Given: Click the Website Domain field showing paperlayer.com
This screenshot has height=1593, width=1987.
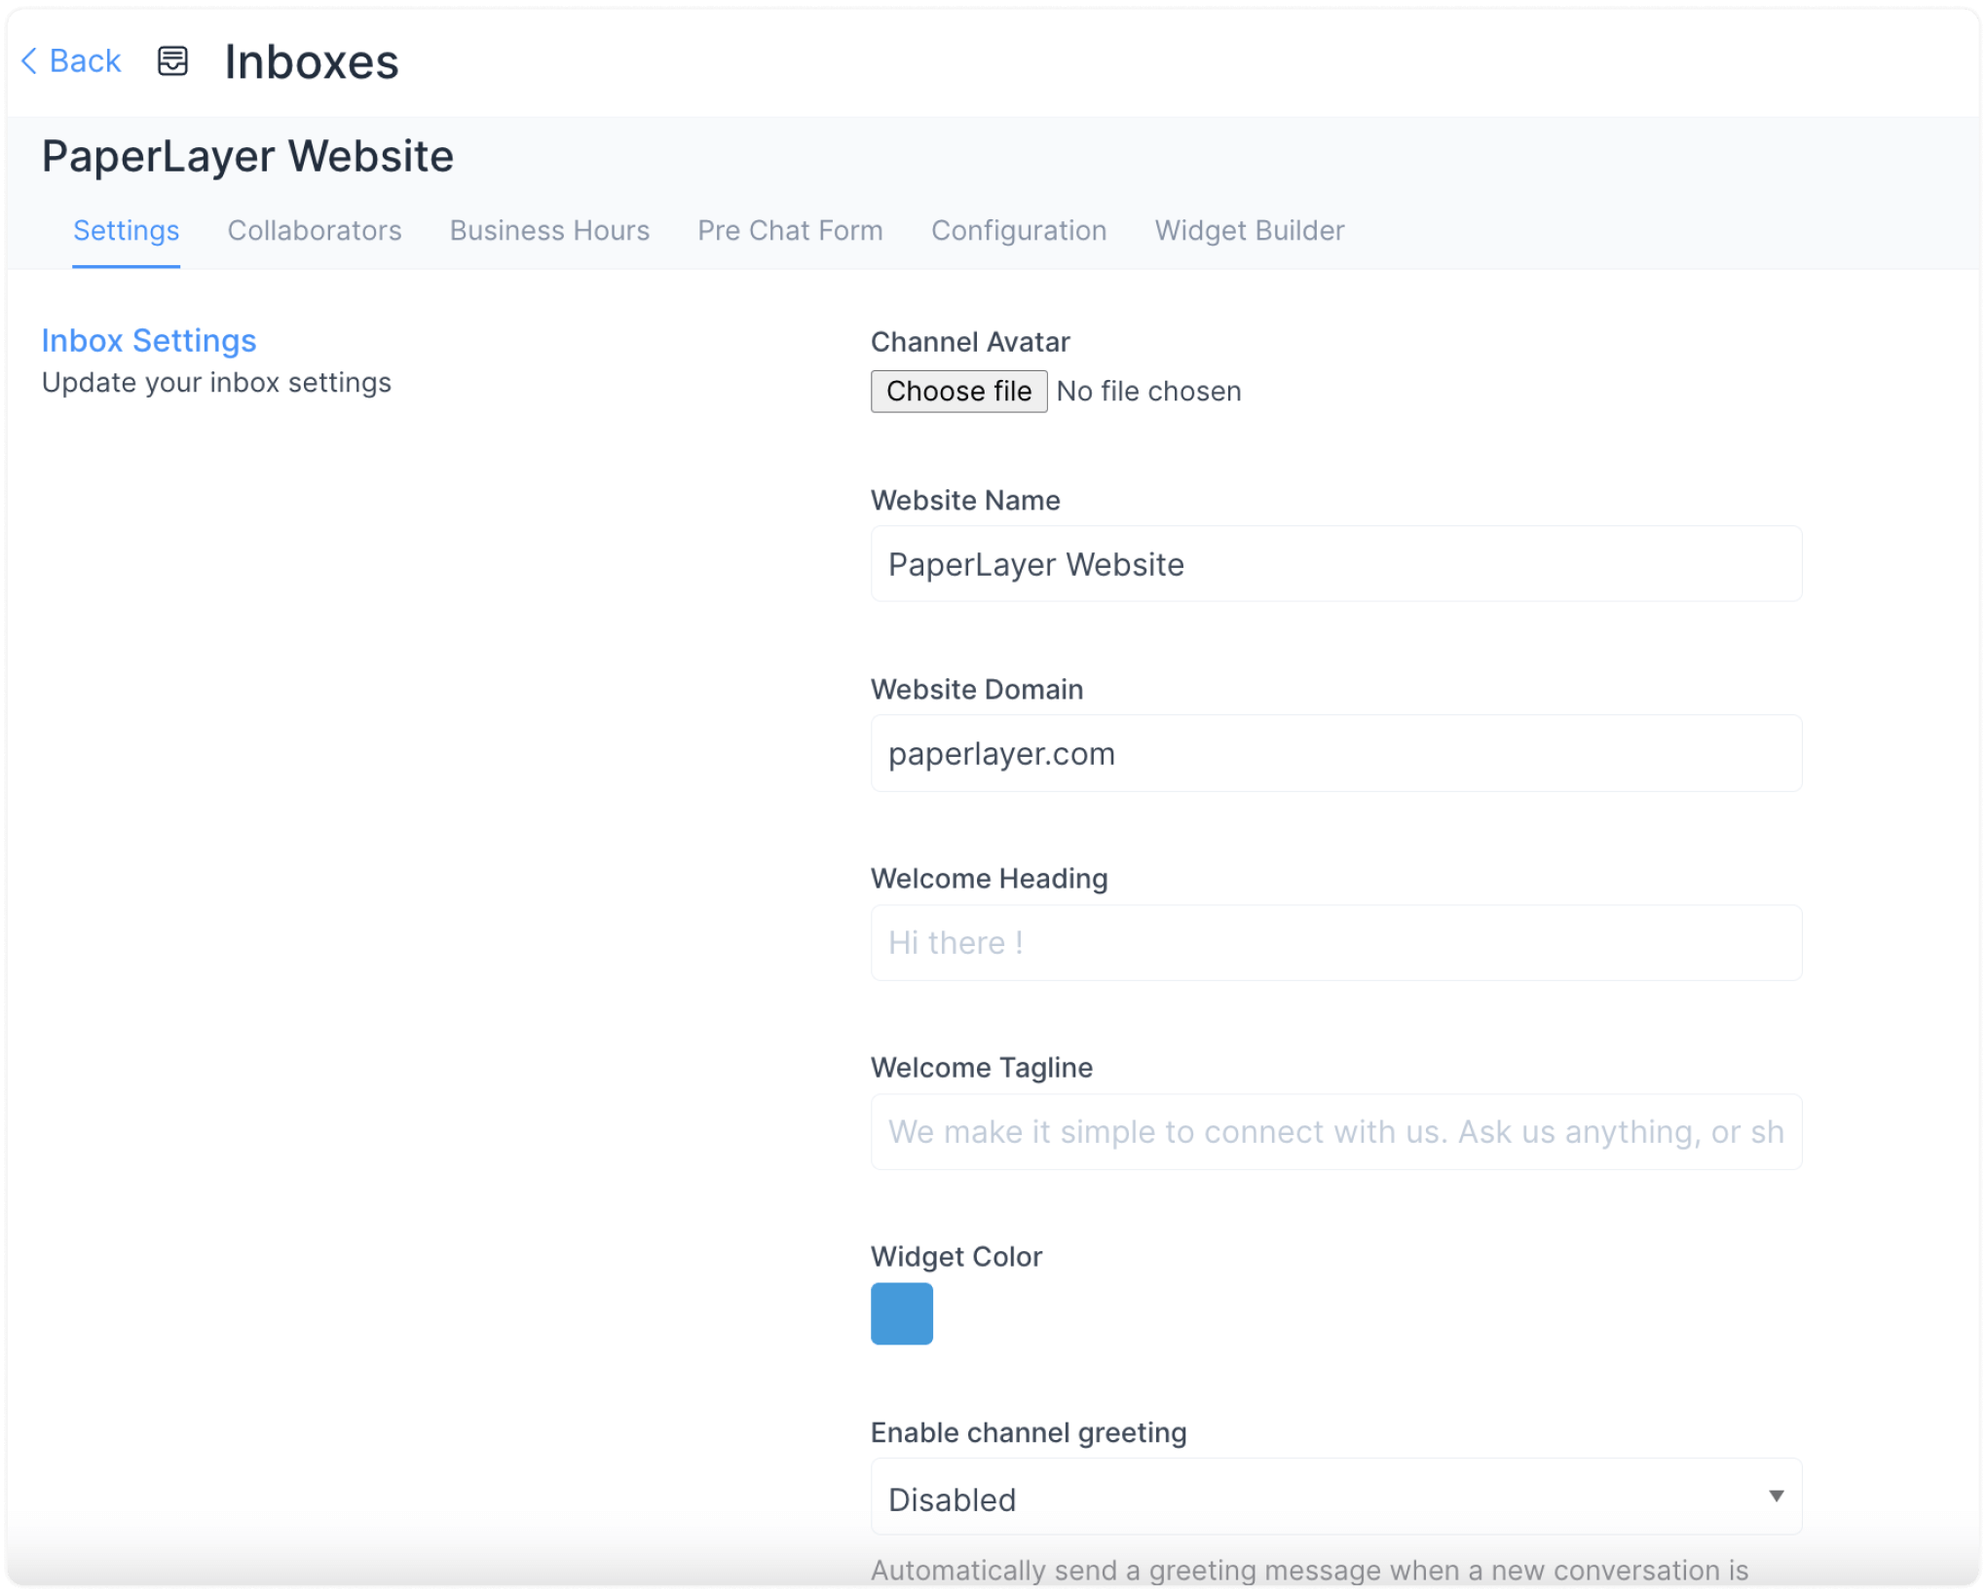Looking at the screenshot, I should [1335, 752].
